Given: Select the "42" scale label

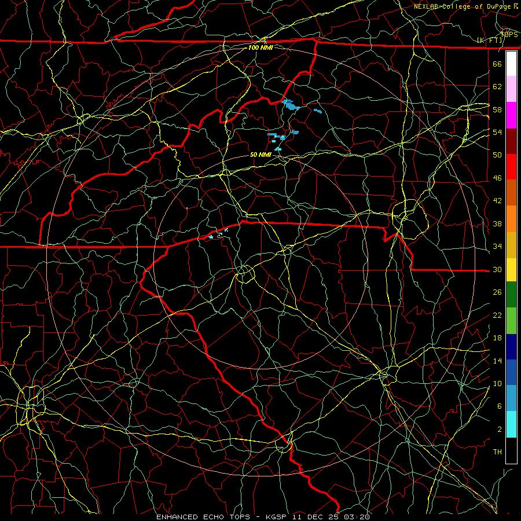Looking at the screenshot, I should coord(497,201).
